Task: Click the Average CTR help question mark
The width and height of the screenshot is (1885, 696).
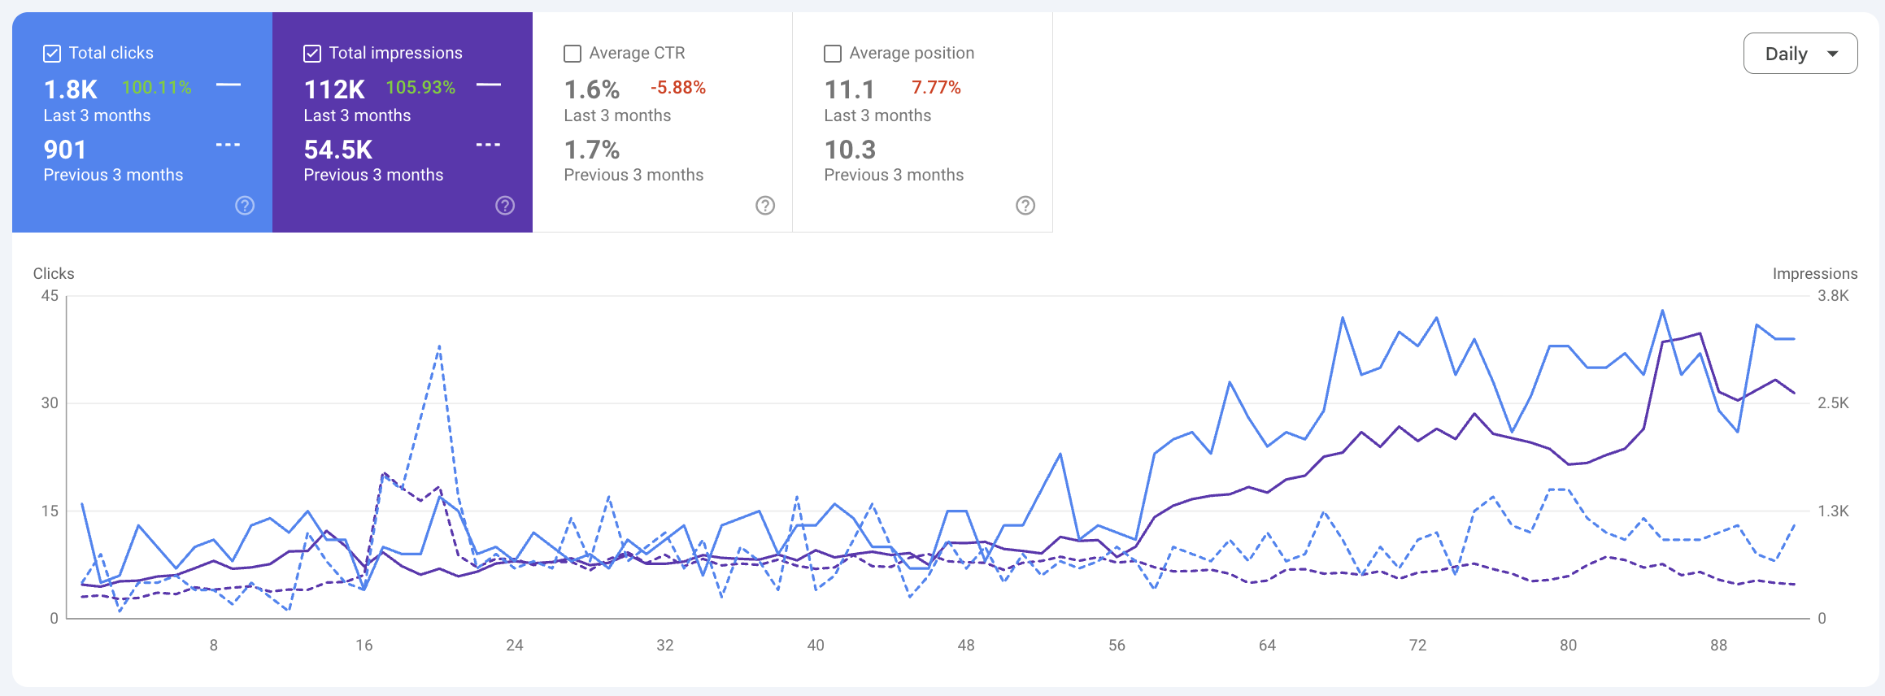Action: [x=765, y=206]
